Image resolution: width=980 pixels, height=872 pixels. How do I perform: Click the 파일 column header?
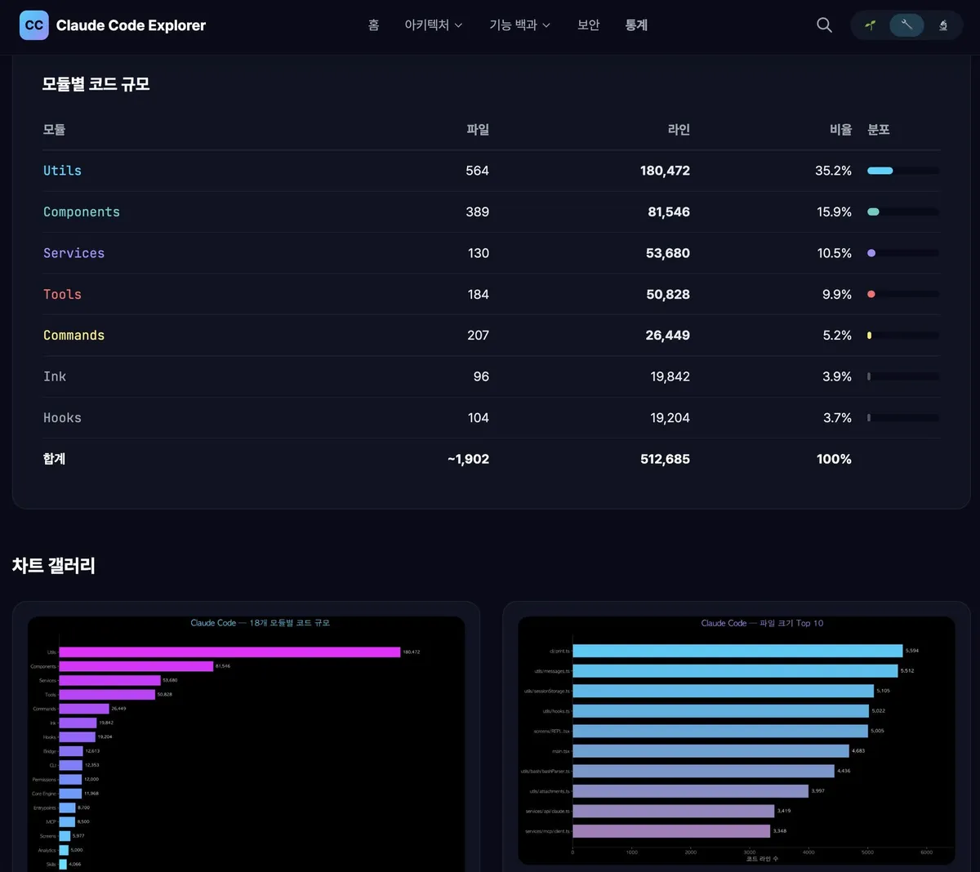(478, 130)
